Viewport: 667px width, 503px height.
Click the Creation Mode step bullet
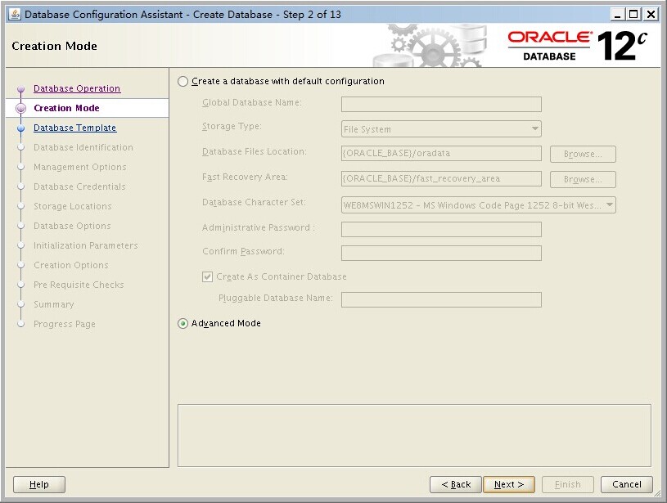[21, 109]
